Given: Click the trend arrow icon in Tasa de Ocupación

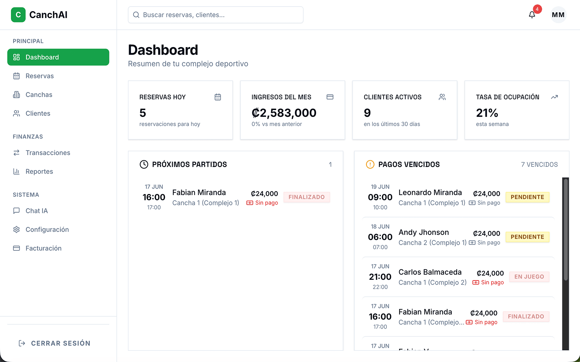Looking at the screenshot, I should [554, 97].
